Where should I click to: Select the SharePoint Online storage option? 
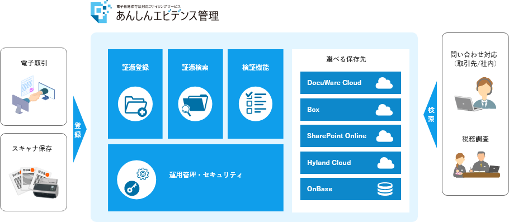click(x=351, y=136)
